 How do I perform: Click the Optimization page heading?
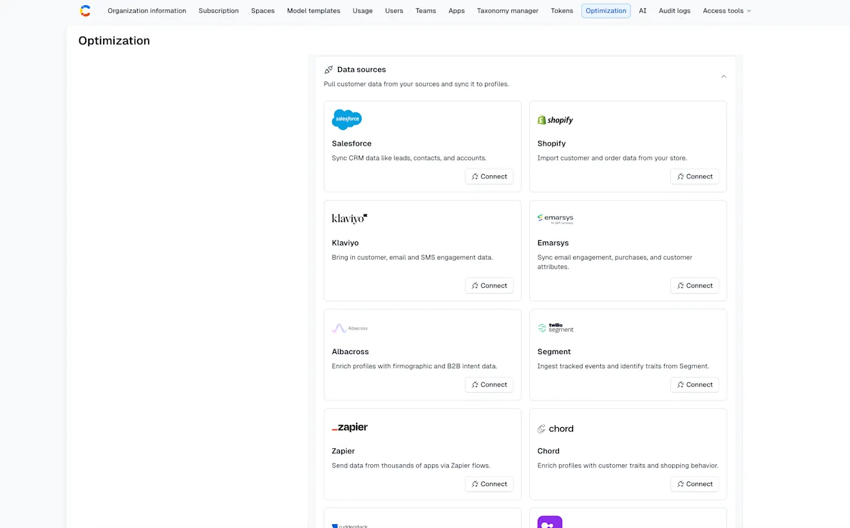click(114, 41)
